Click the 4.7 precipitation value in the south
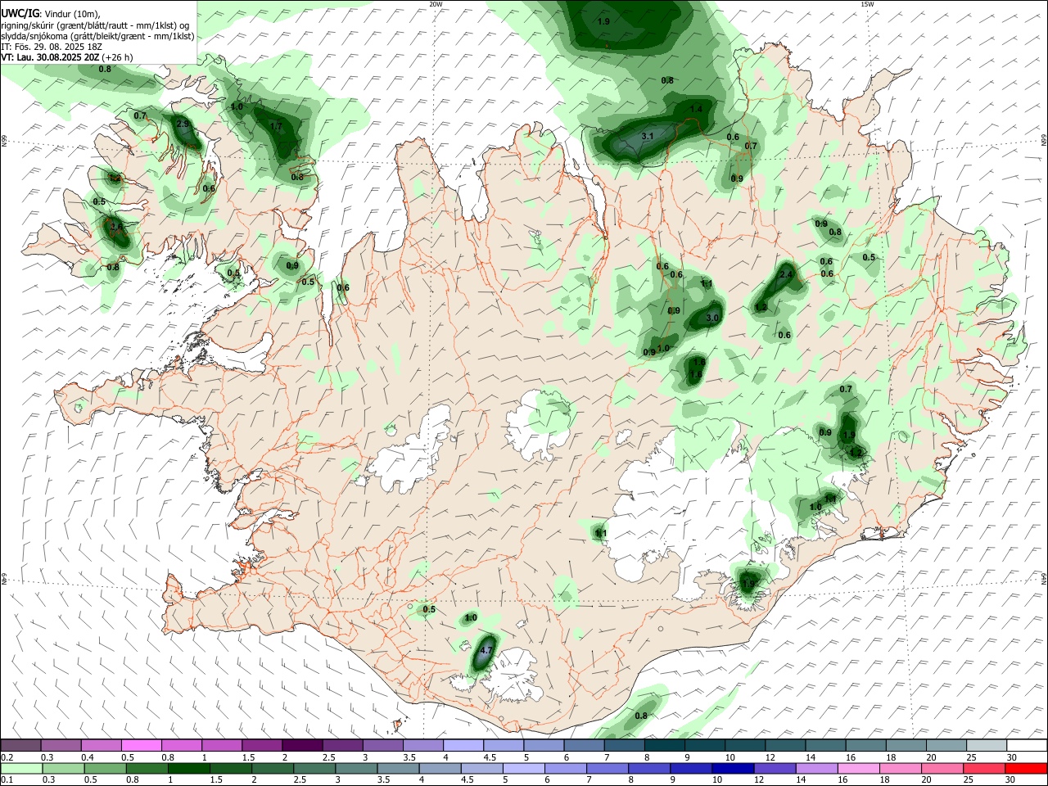This screenshot has width=1048, height=786. click(x=486, y=651)
